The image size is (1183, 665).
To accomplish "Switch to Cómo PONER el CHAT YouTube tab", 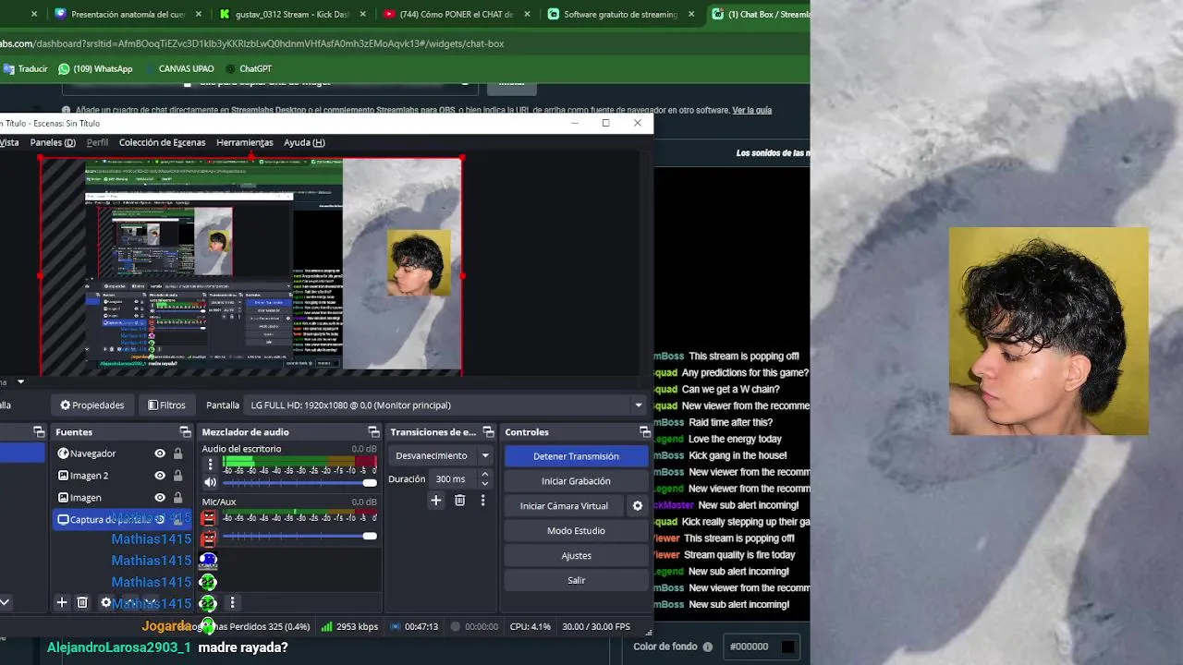I will click(x=456, y=14).
